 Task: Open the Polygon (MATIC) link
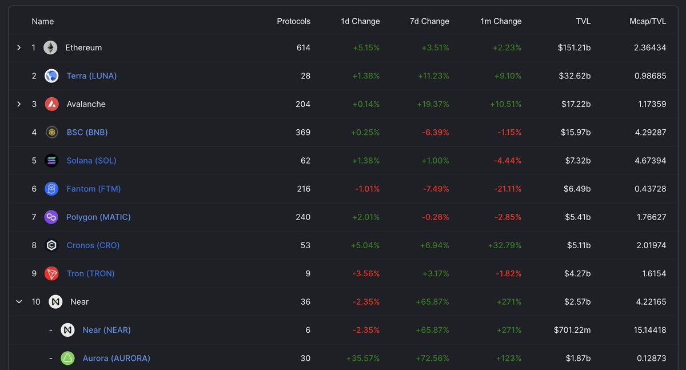[98, 217]
